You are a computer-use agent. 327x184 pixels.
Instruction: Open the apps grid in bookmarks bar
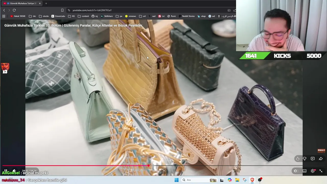point(4,16)
